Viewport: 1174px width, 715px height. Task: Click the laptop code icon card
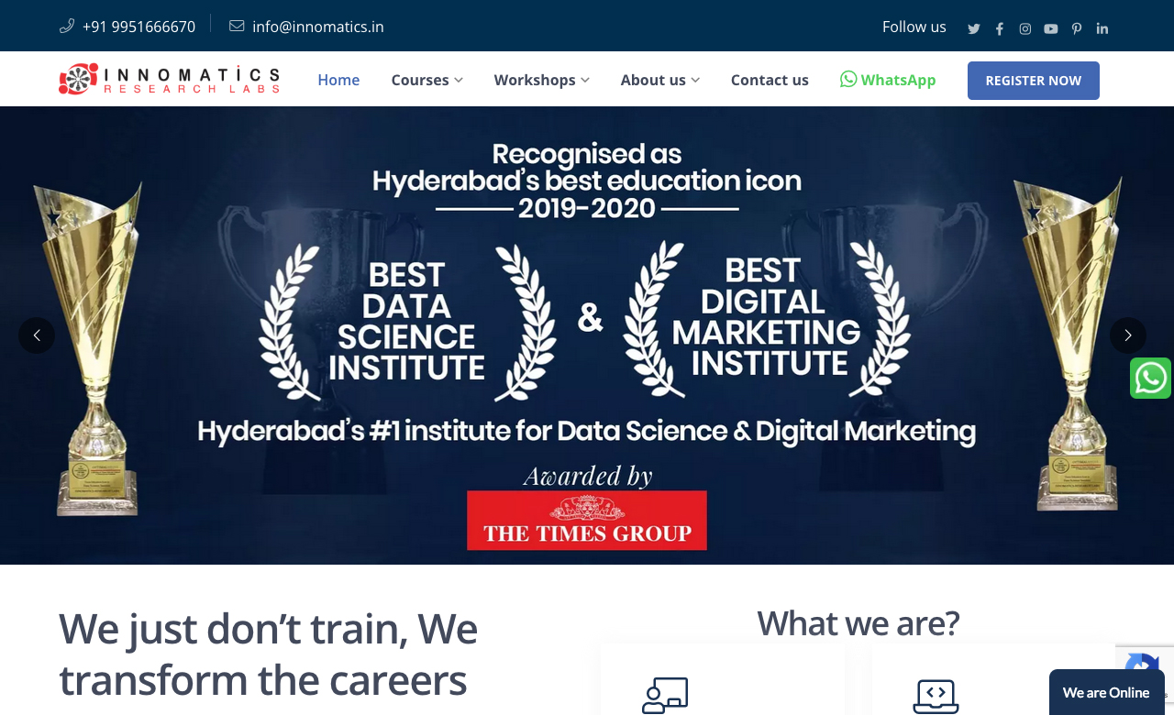[936, 696]
